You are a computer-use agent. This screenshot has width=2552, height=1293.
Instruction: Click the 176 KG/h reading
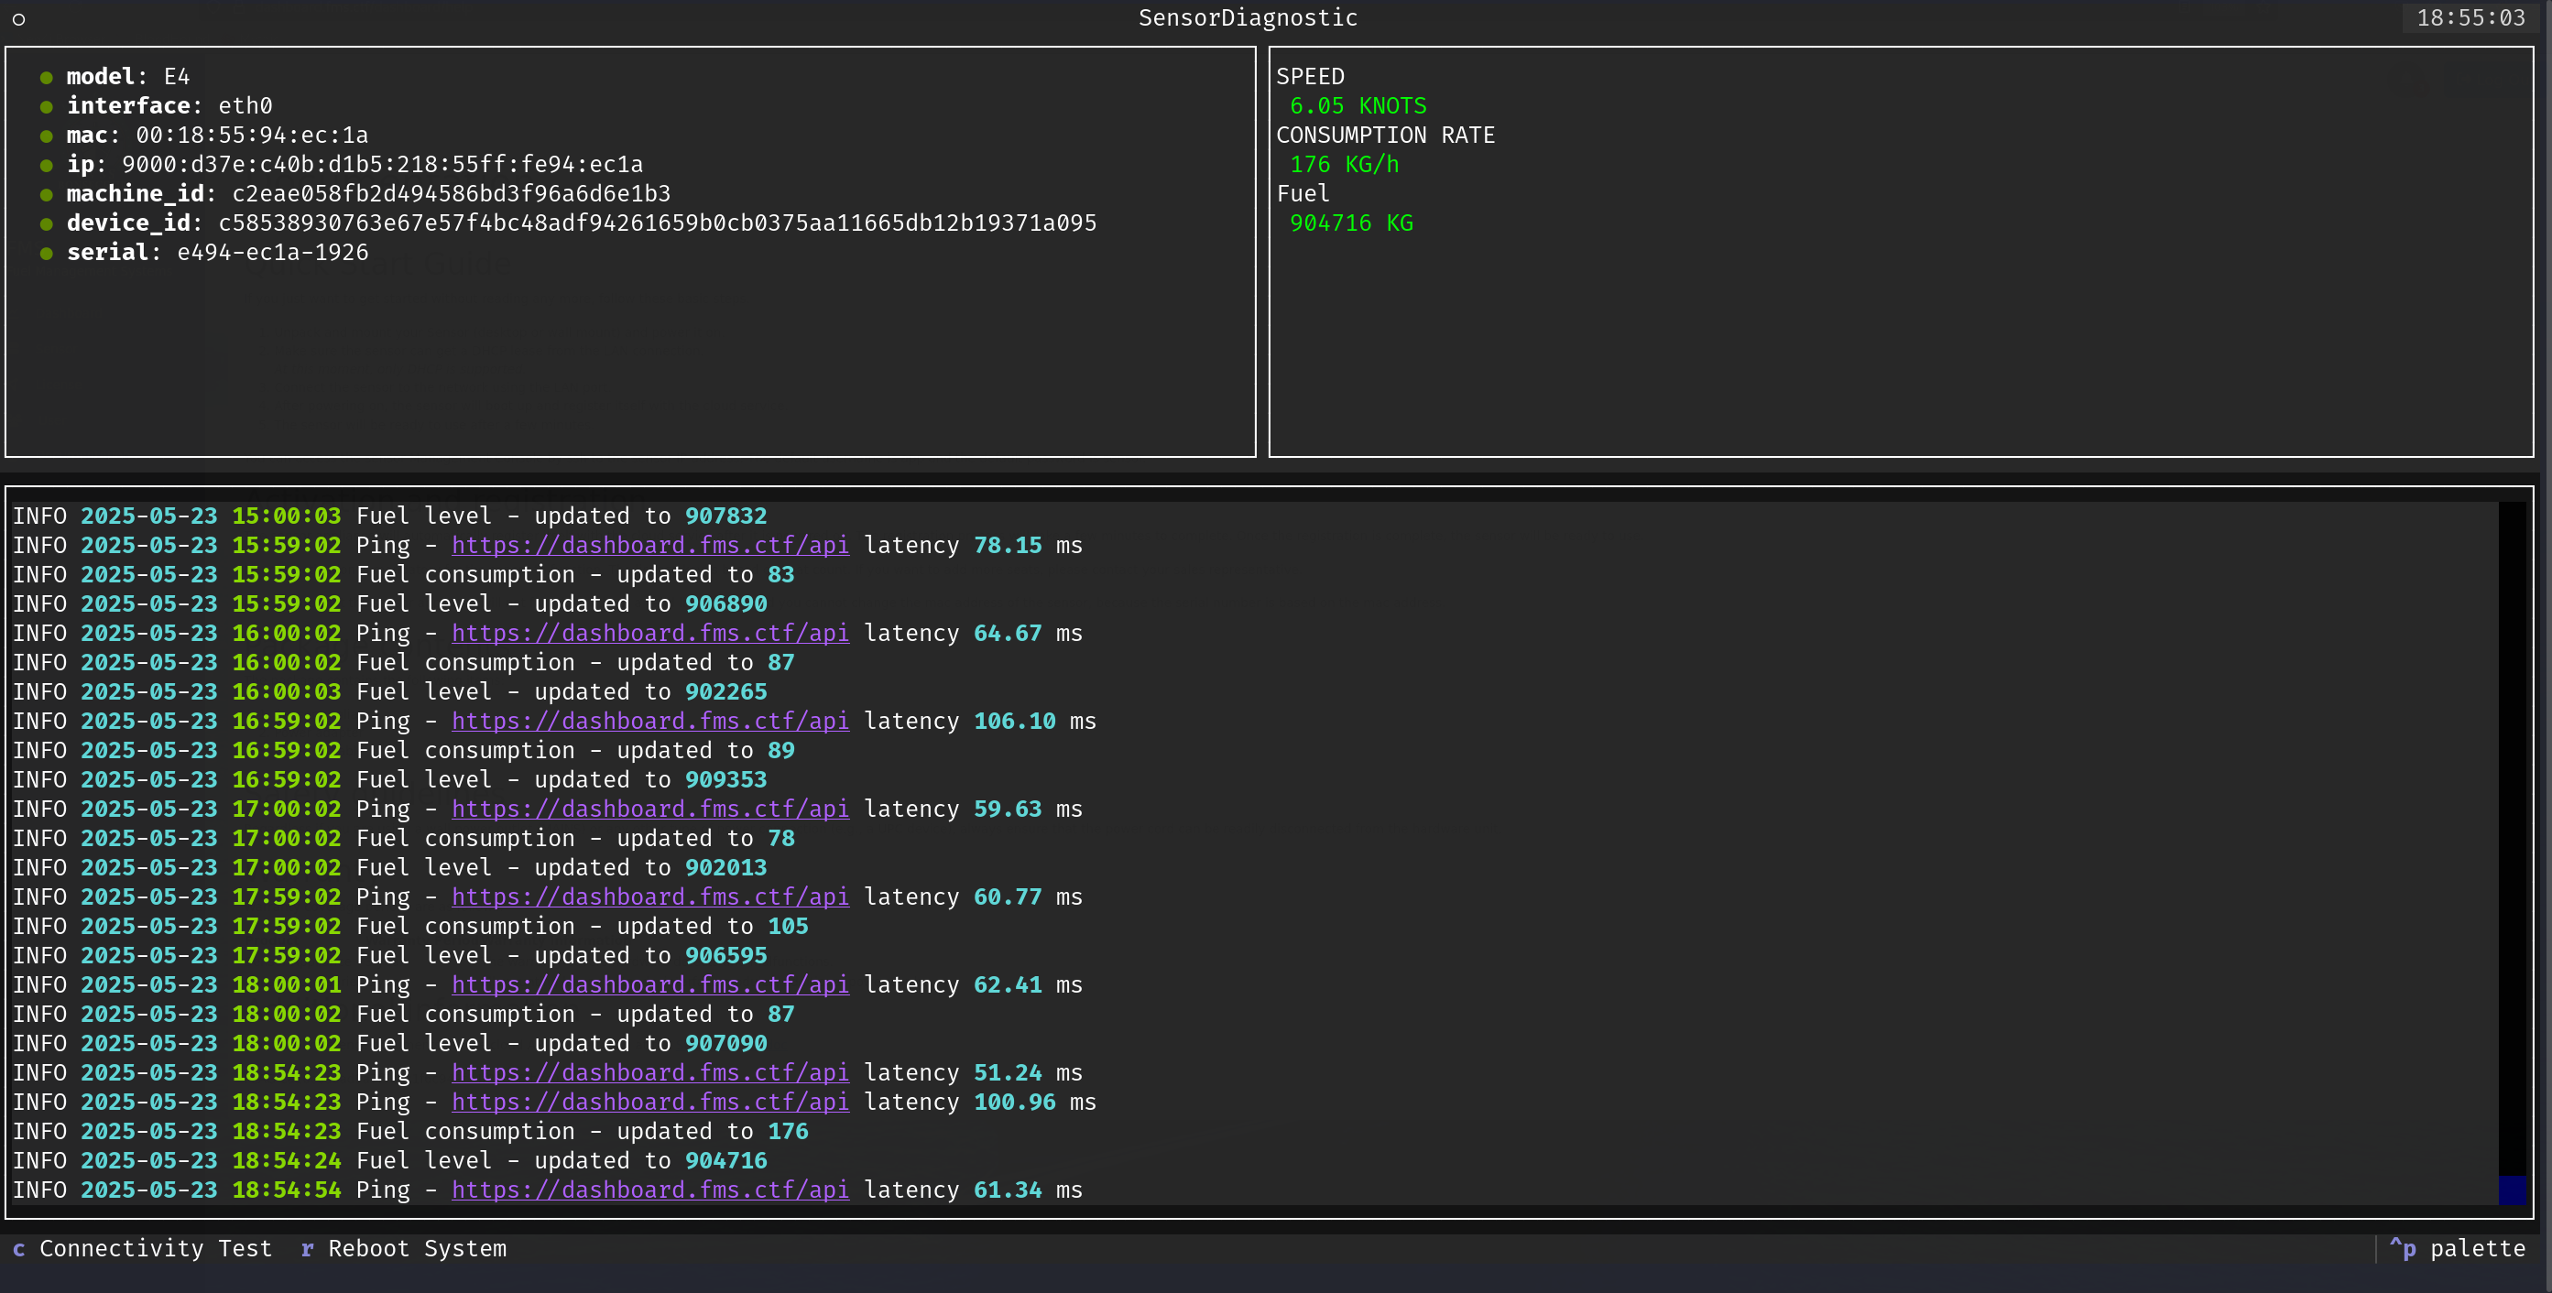pos(1345,164)
